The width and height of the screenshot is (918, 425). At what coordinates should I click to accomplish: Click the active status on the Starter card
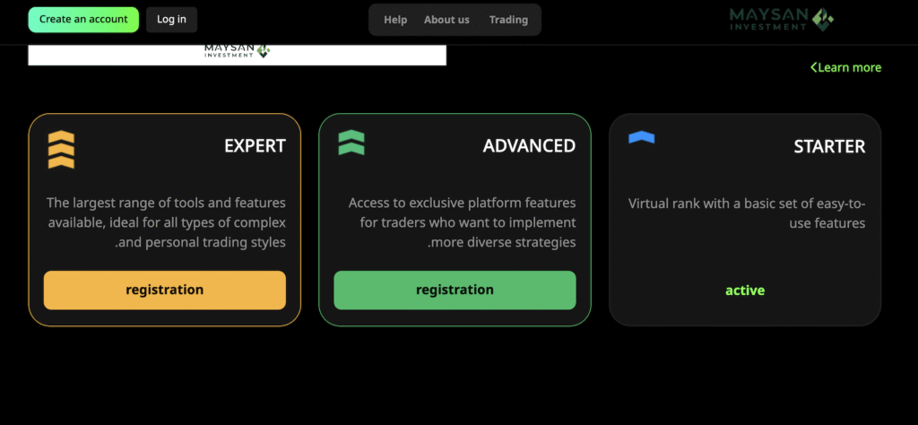[x=745, y=291]
